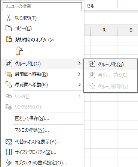Screen dimensions: 138x167
Task: Click the ungroup icon in the submenu
Action: click(92, 86)
